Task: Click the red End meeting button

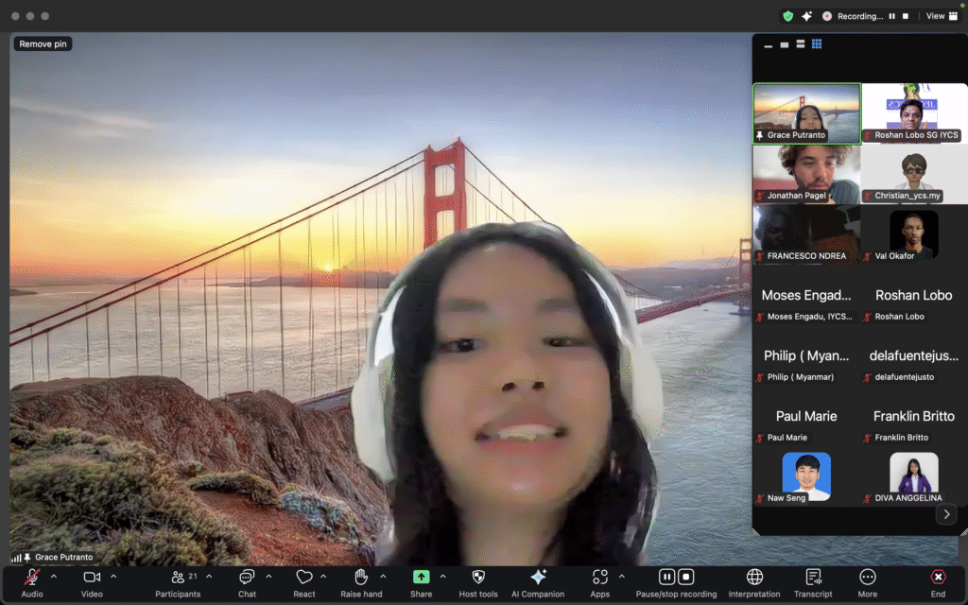Action: coord(938,578)
